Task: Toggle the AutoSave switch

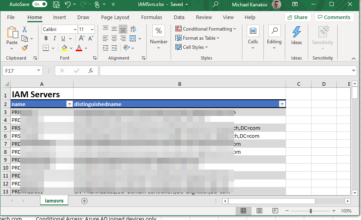Action: 40,4
